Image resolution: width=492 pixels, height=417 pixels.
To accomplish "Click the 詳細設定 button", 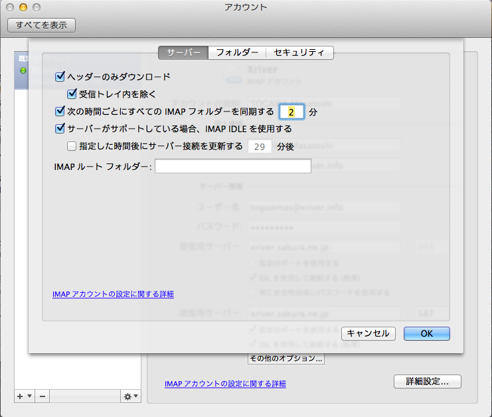I will [427, 381].
